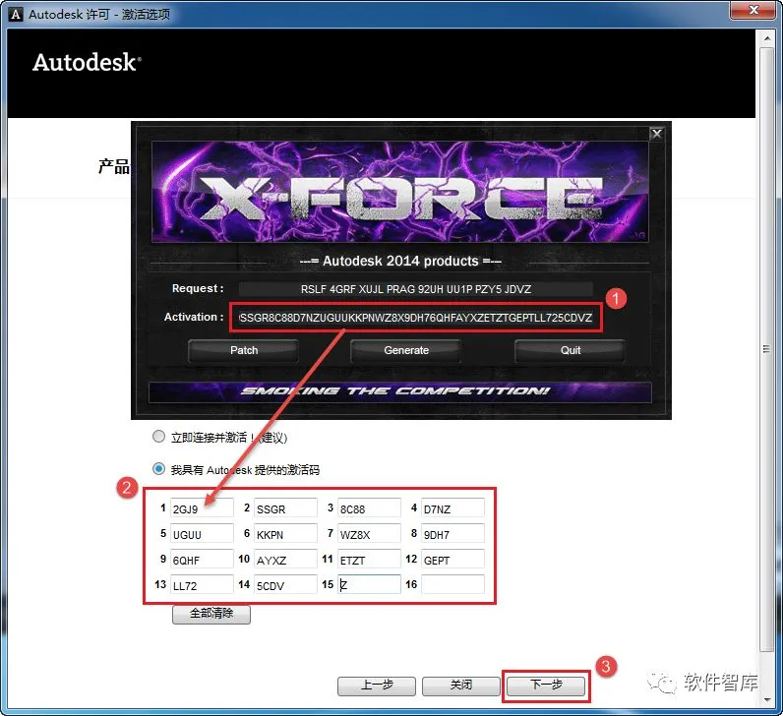Click code field 9 containing 6QHF
The image size is (783, 716).
click(x=202, y=560)
